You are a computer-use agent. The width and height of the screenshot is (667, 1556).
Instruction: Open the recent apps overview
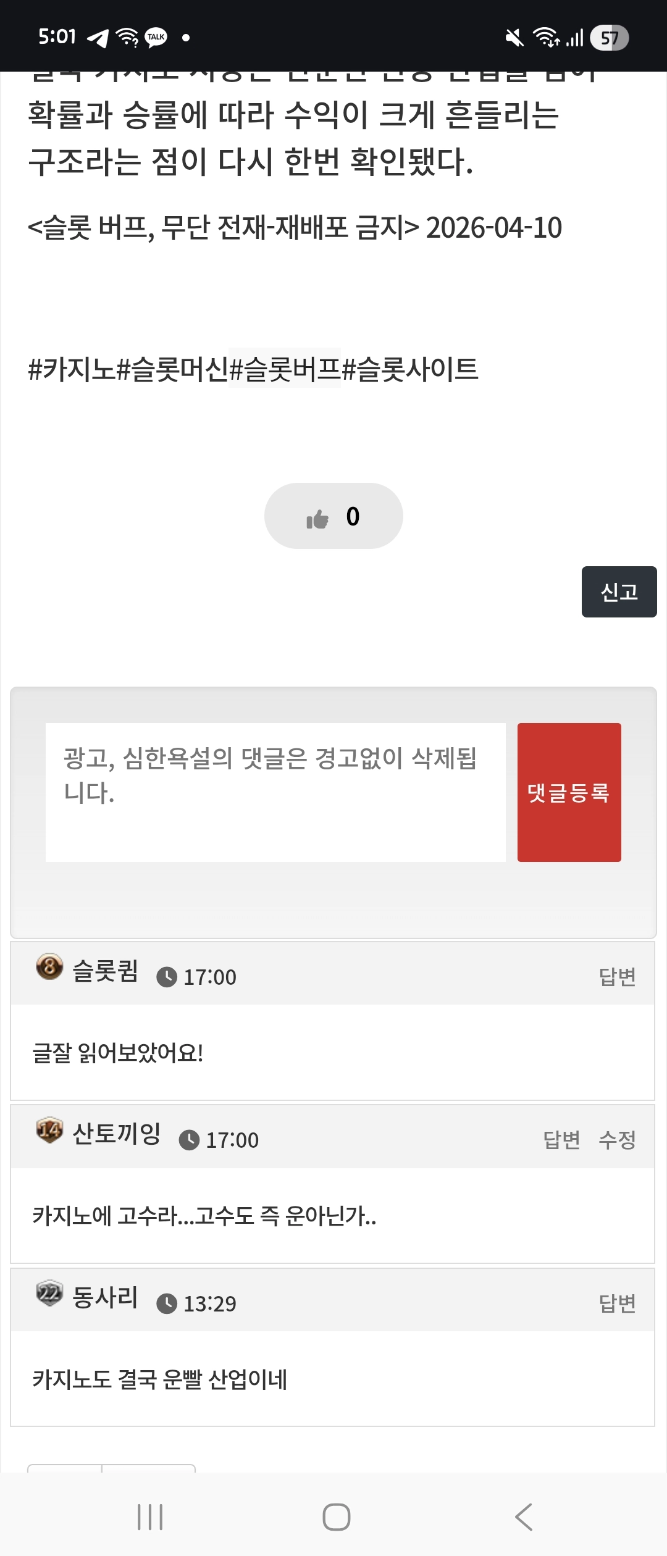pos(150,1516)
